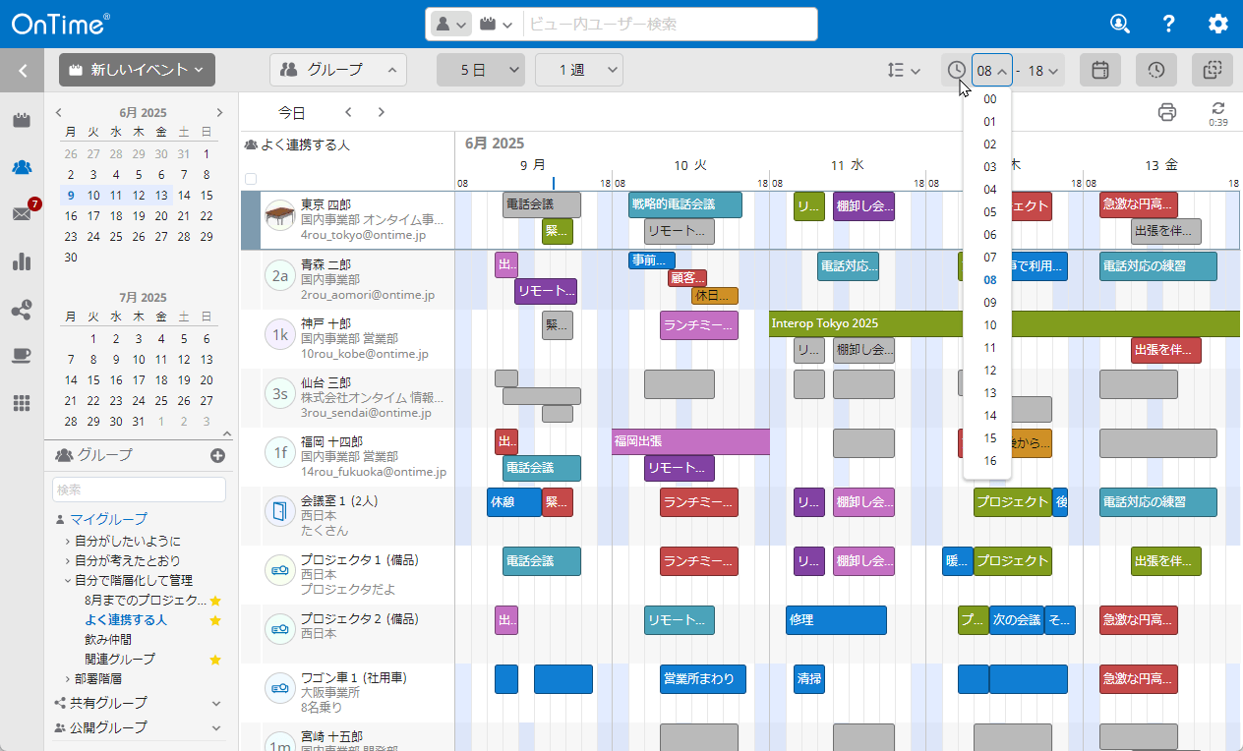1243x751 pixels.
Task: Toggle the favorite star beside よく連携する人
Action: point(214,619)
